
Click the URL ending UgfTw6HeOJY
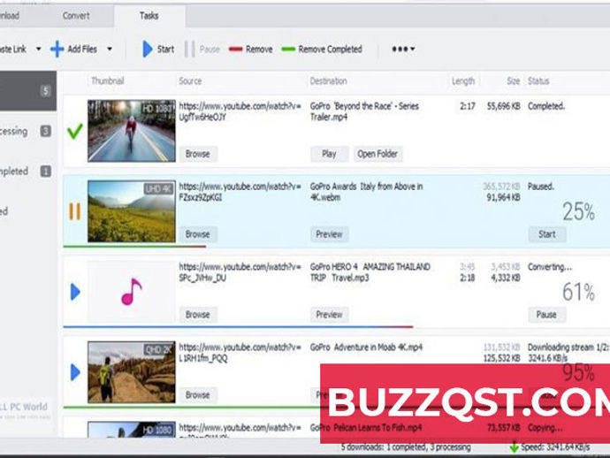pos(240,111)
